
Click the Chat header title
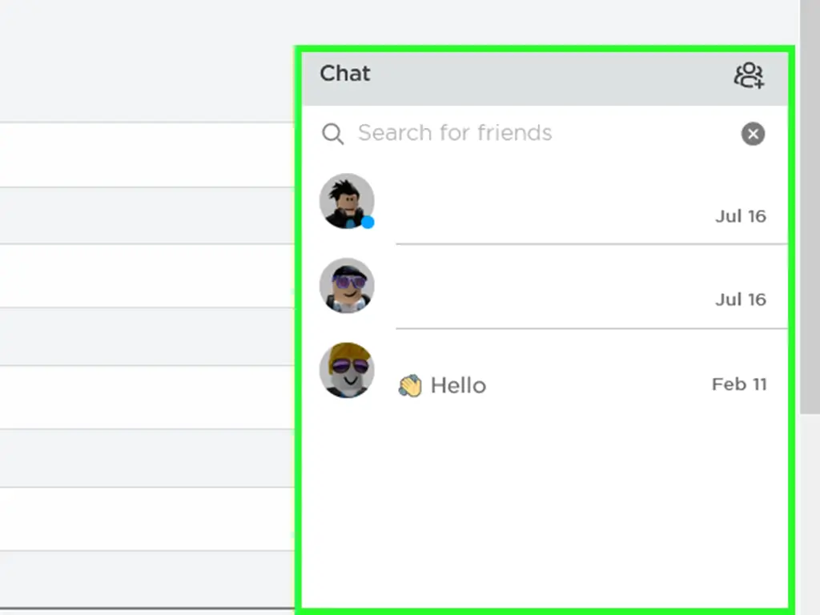(x=345, y=73)
